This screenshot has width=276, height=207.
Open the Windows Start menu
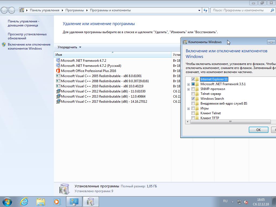7,202
